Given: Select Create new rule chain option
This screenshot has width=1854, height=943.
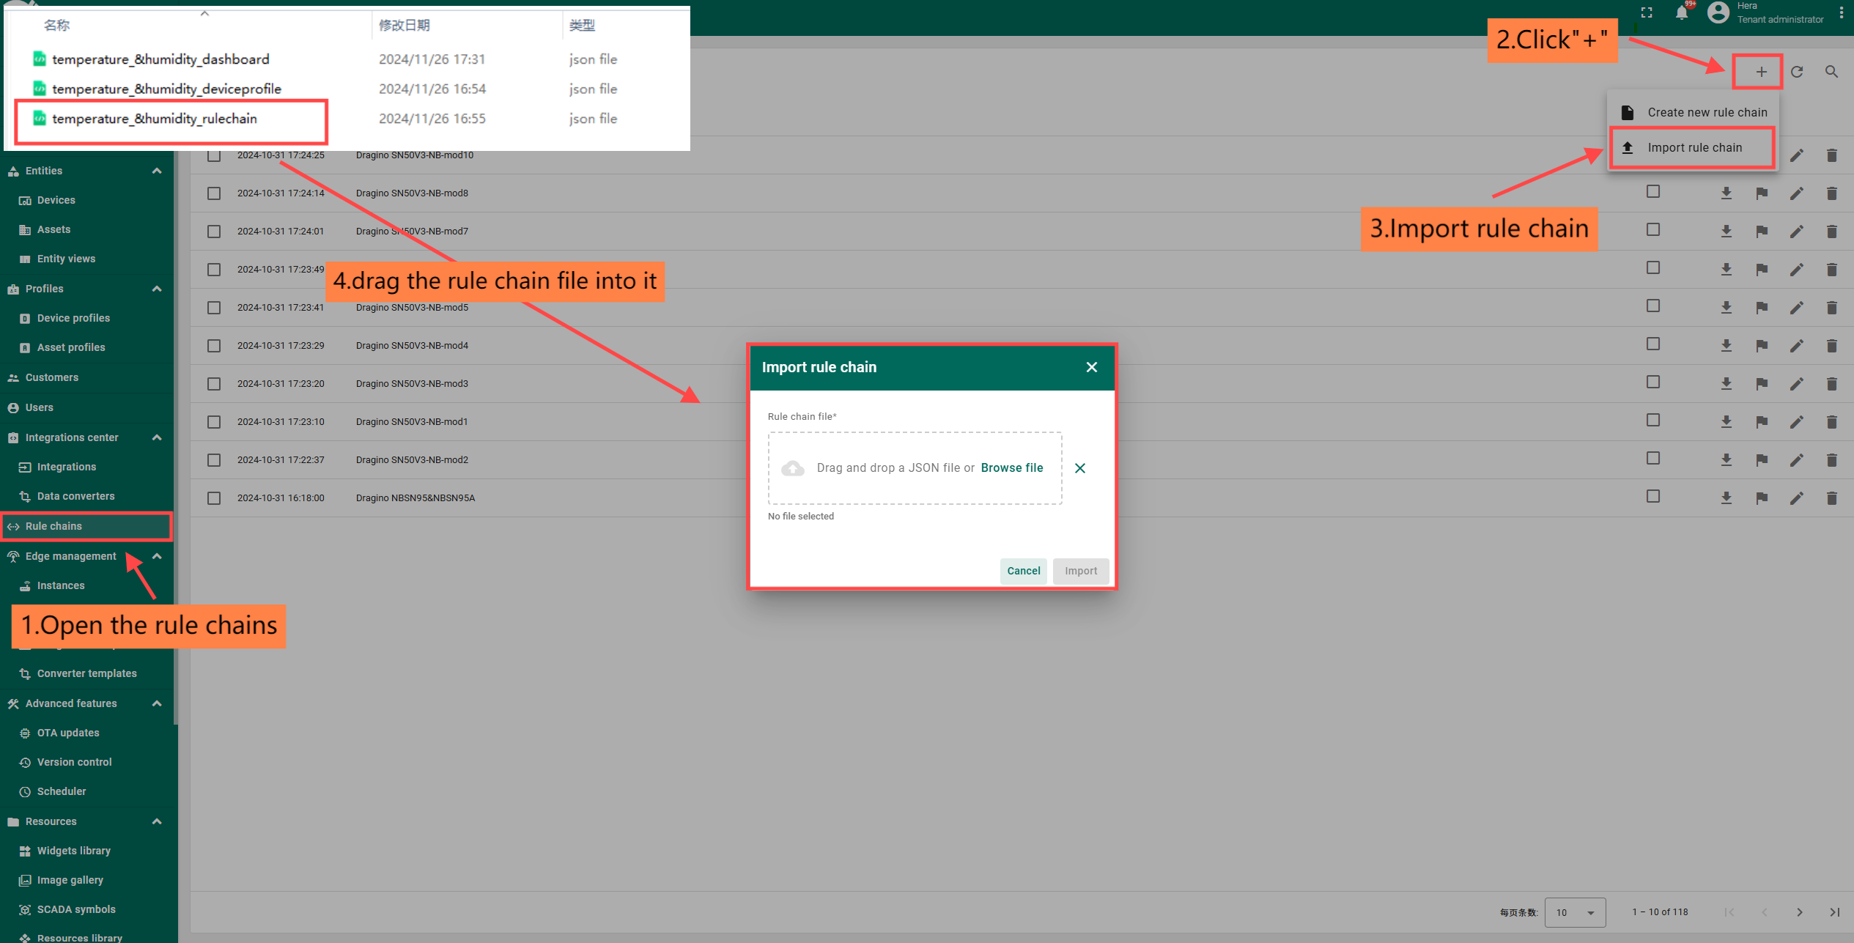Looking at the screenshot, I should [x=1707, y=113].
